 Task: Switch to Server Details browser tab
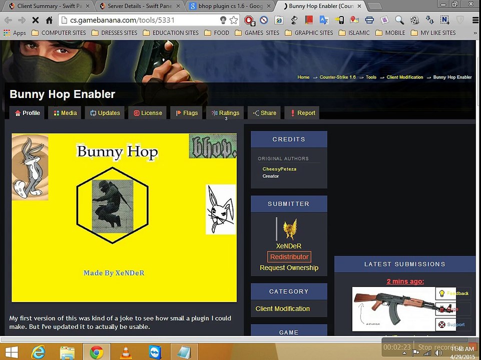click(x=140, y=6)
